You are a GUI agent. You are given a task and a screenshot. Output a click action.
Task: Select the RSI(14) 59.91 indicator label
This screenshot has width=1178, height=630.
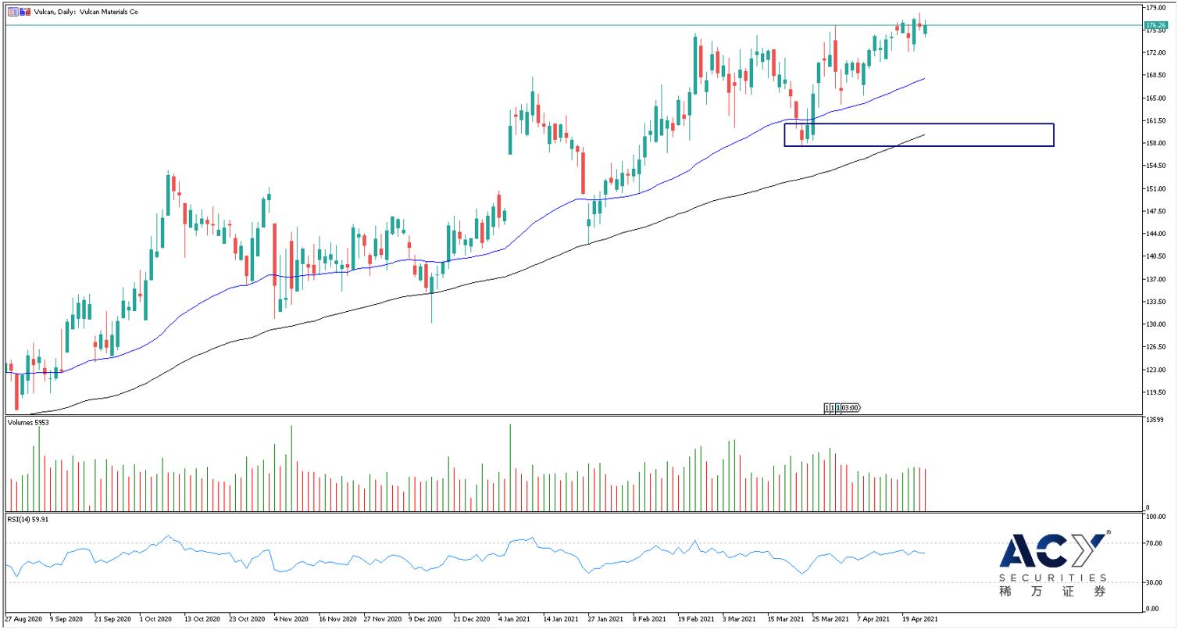27,518
